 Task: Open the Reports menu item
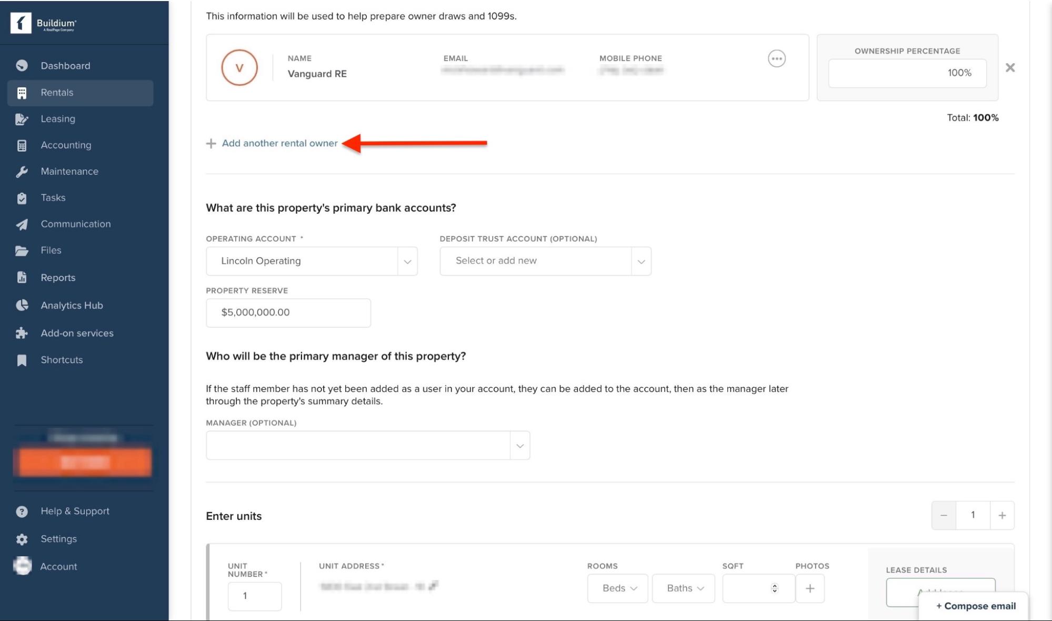click(x=58, y=278)
